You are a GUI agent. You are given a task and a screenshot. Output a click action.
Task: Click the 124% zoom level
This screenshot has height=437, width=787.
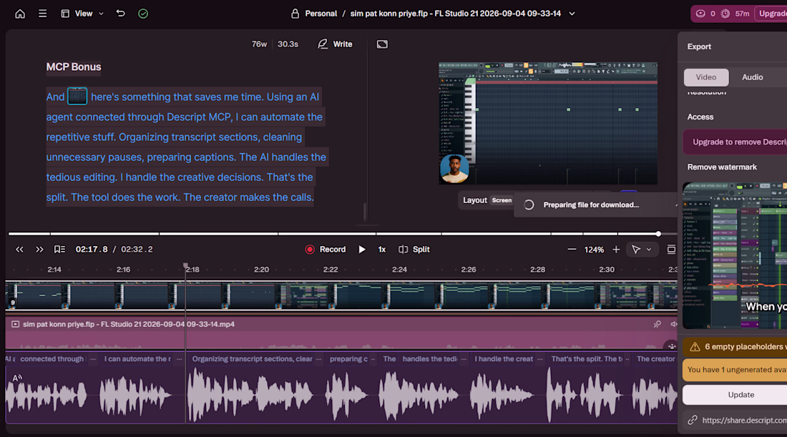point(594,250)
